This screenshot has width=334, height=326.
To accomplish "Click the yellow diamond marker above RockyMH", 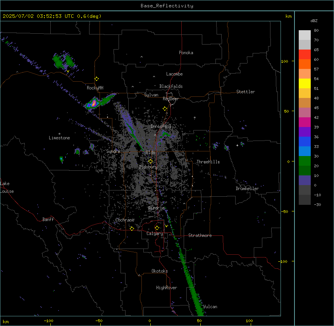I will 96,79.
